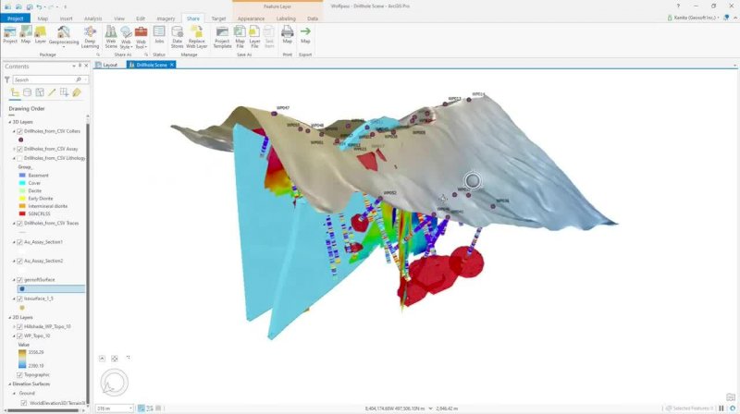The height and width of the screenshot is (414, 740).
Task: Click the Web Scene share icon
Action: click(x=111, y=37)
